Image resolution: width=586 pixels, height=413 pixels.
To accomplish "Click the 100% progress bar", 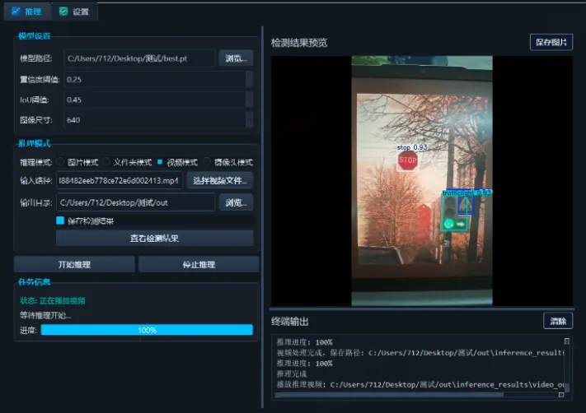I will [147, 330].
